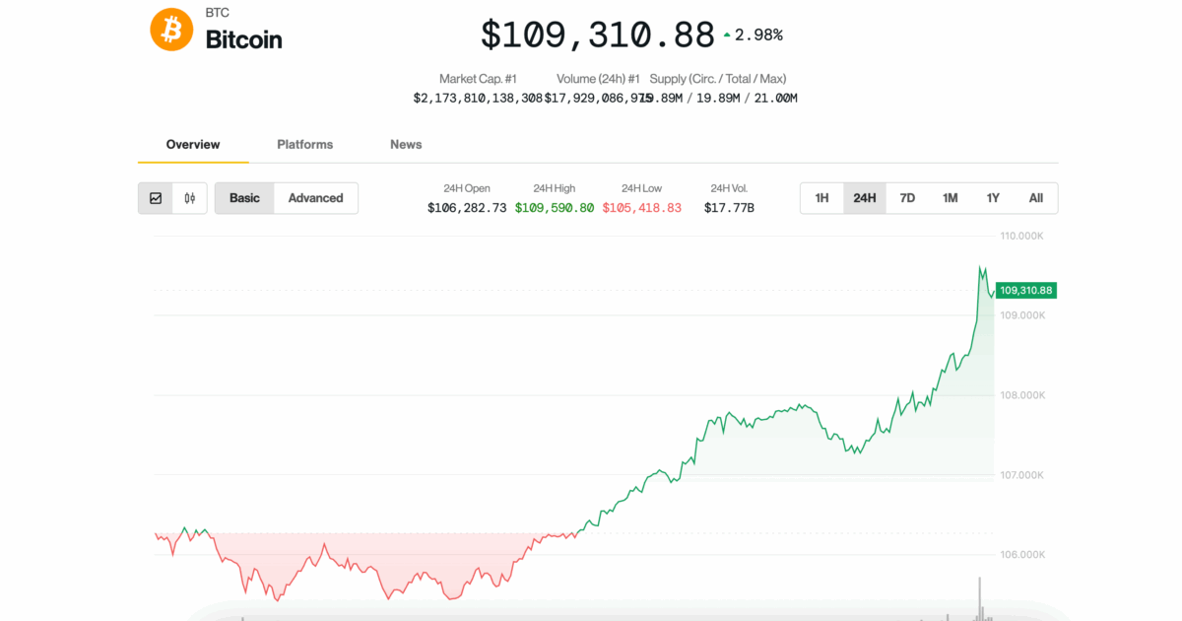
Task: Click the market cap value $2,173,810,138,308
Action: pyautogui.click(x=478, y=98)
